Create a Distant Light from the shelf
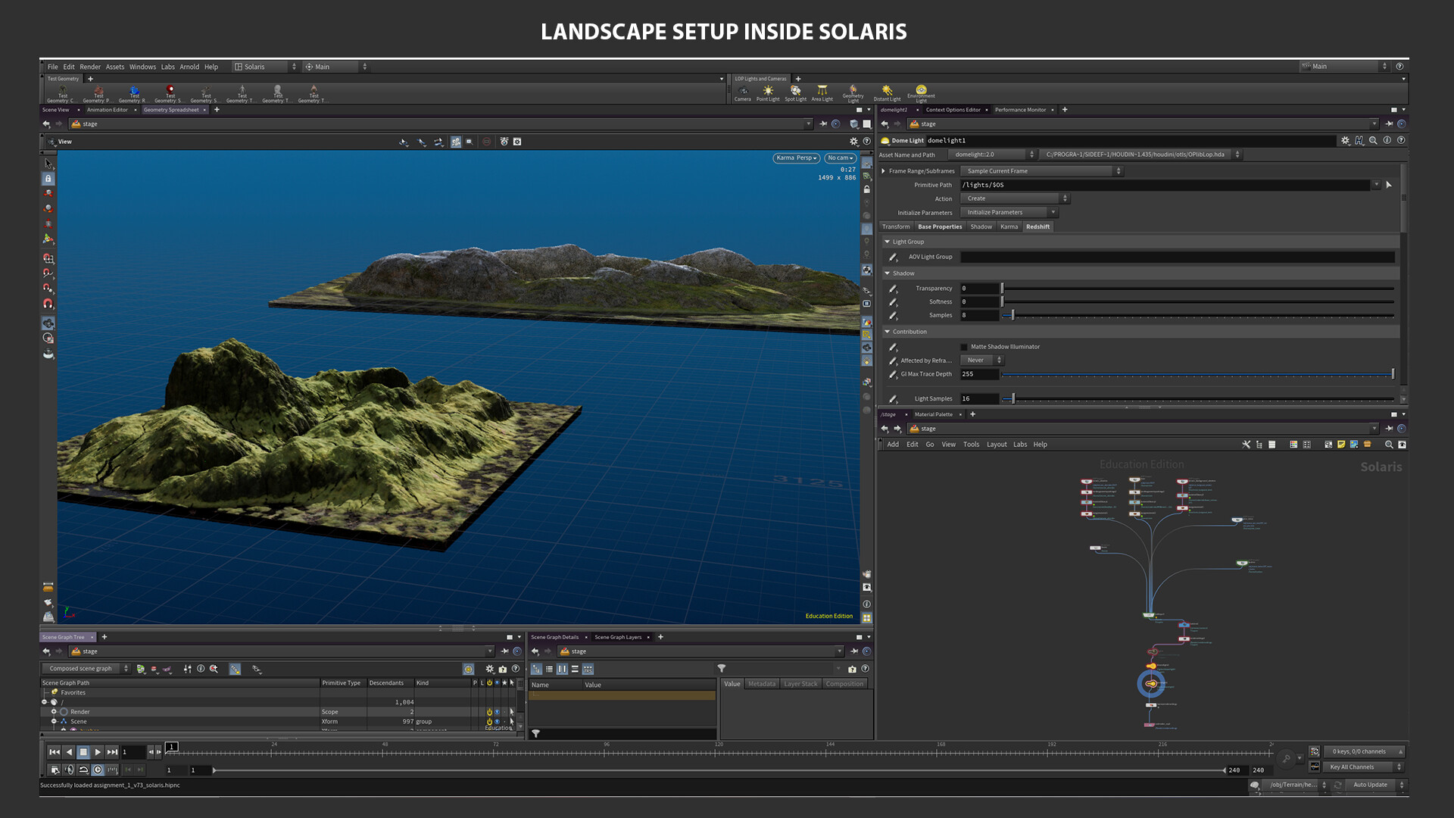1454x818 pixels. pyautogui.click(x=885, y=92)
